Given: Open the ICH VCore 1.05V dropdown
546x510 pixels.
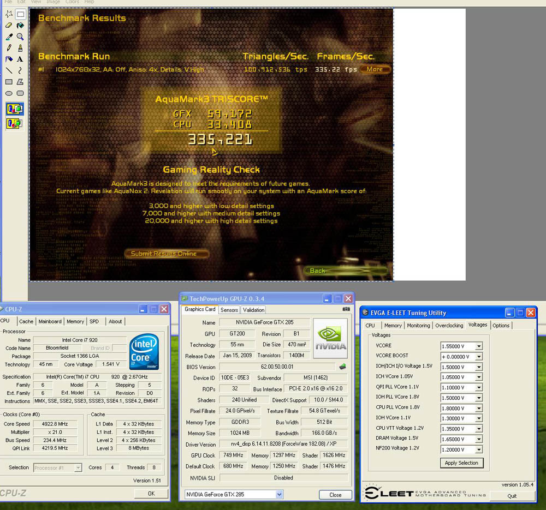Looking at the screenshot, I should pyautogui.click(x=479, y=377).
